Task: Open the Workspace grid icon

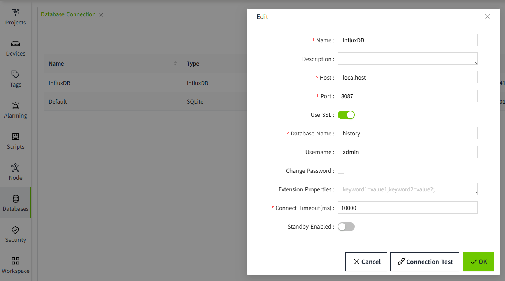Action: [16, 261]
